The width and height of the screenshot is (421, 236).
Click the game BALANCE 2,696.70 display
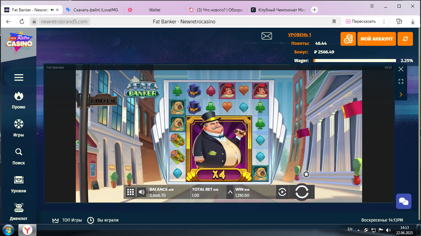[162, 192]
